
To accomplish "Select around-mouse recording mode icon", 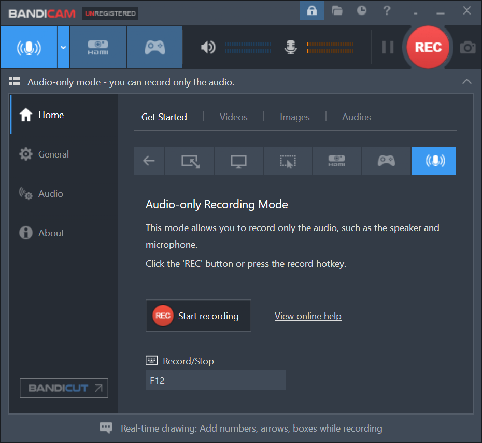I will 288,161.
